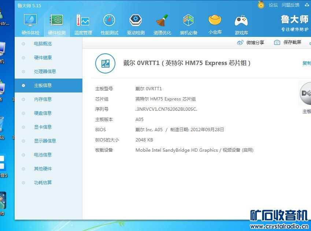Select the 硬件检测 hardware detection icon
Screen dimensions: 311x231
coord(57,24)
